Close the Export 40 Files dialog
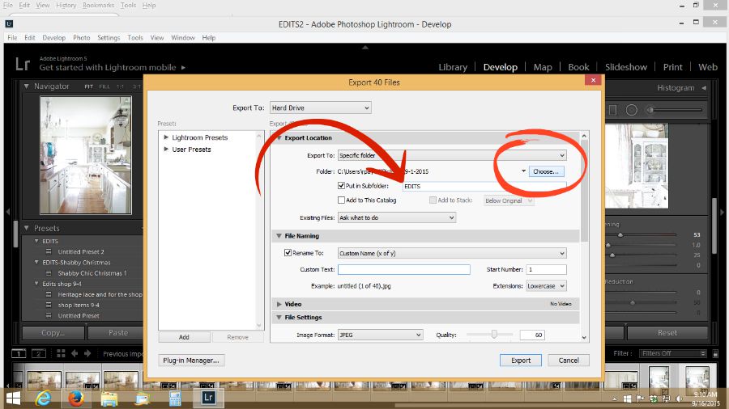The width and height of the screenshot is (729, 409). click(x=593, y=80)
